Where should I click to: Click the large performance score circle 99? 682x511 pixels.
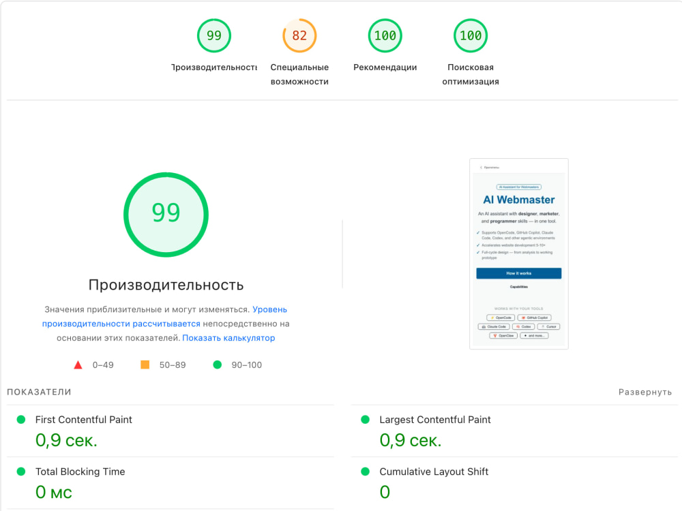click(166, 215)
